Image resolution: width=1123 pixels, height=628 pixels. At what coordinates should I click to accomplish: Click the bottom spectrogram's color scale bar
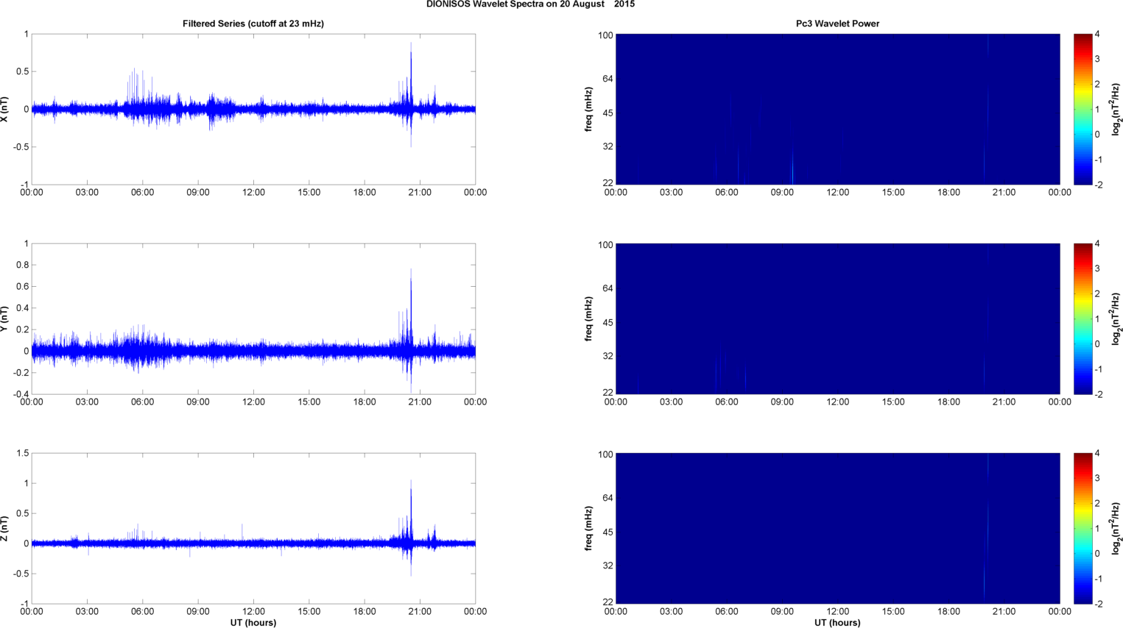point(1082,528)
